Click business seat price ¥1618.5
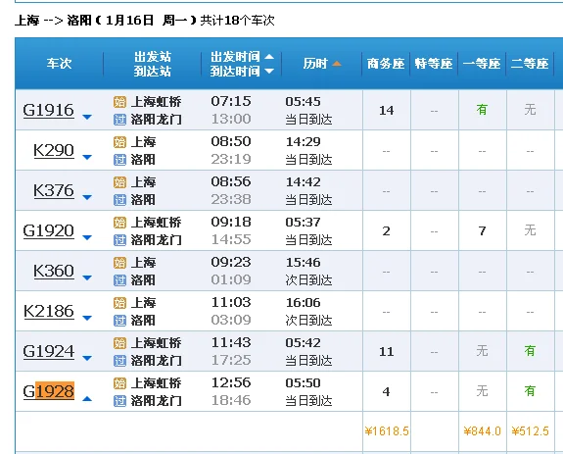Viewport: 563px width, 454px height. [x=387, y=431]
